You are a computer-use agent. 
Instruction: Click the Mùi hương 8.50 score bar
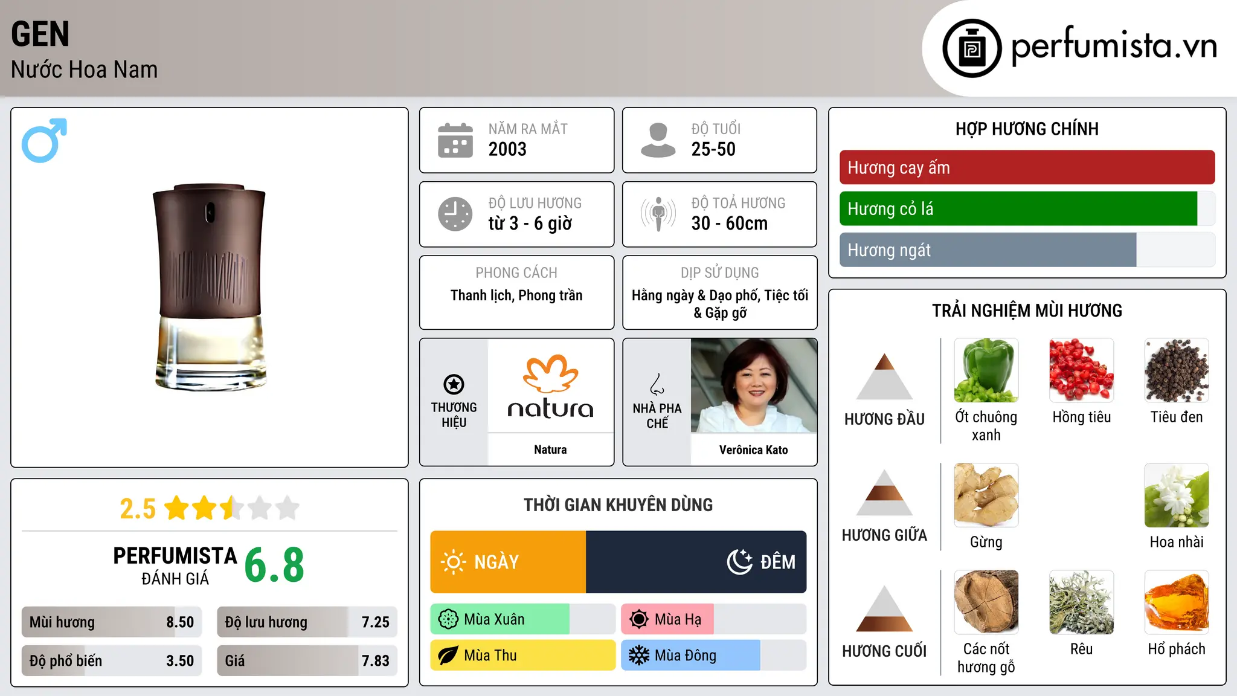tap(112, 622)
